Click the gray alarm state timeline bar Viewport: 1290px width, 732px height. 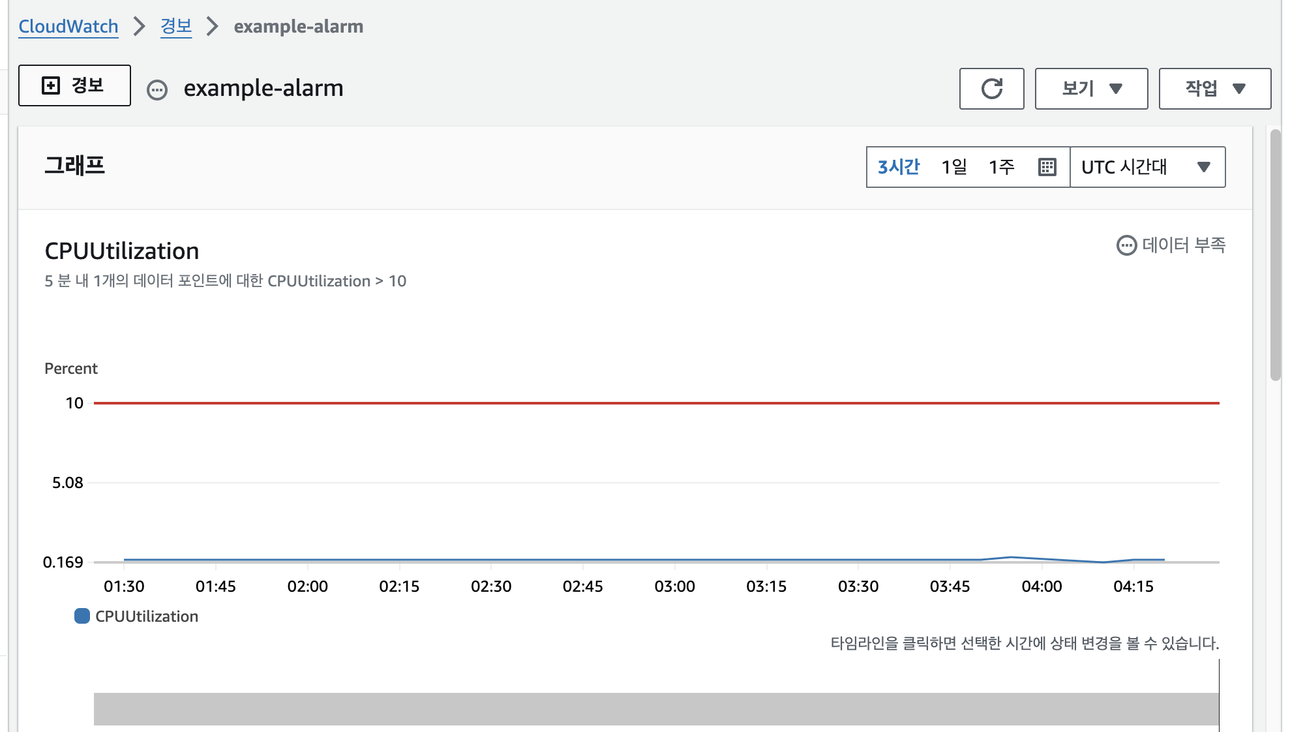click(655, 709)
